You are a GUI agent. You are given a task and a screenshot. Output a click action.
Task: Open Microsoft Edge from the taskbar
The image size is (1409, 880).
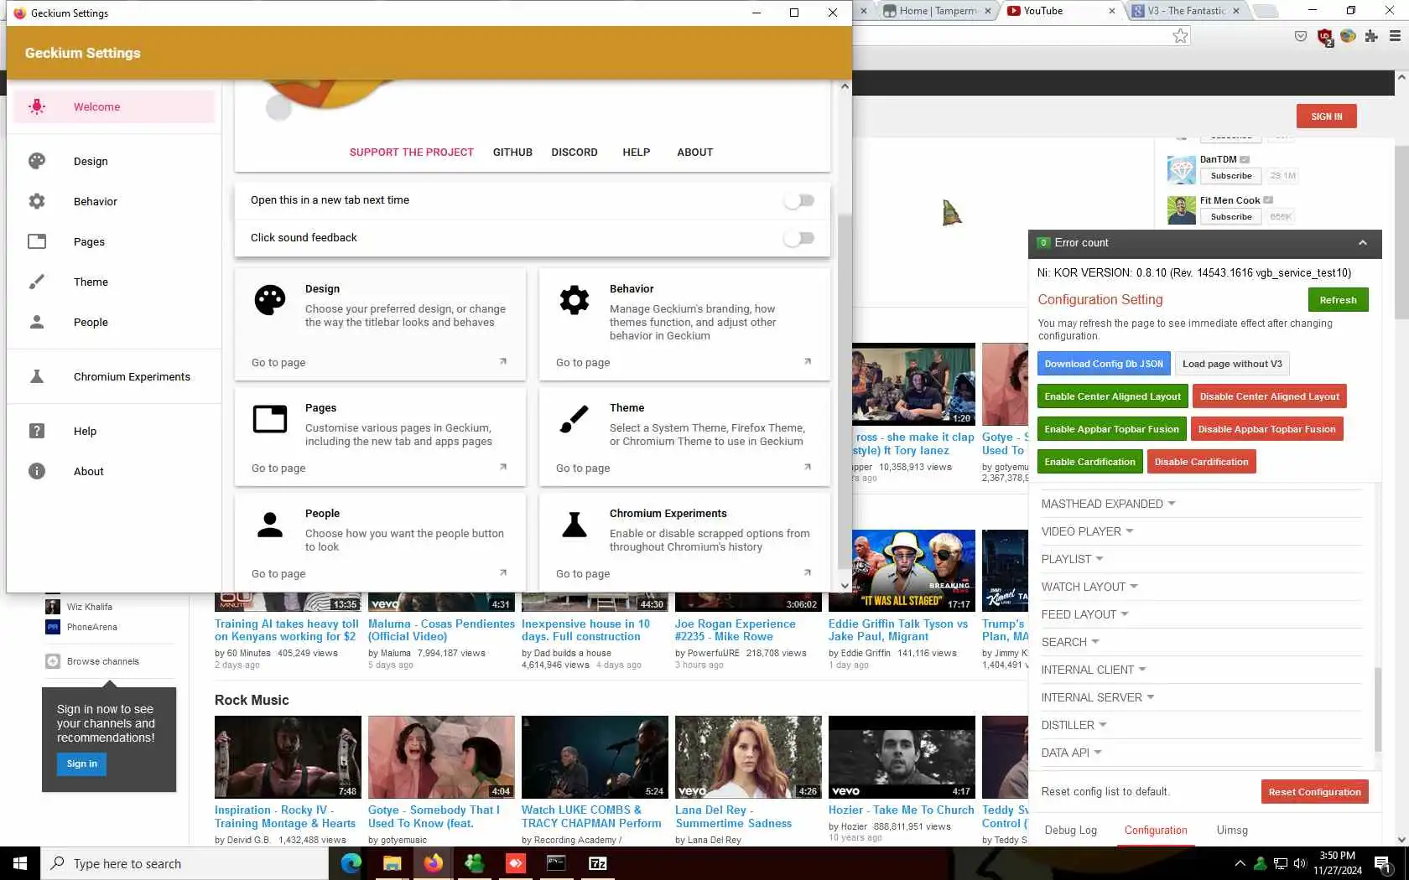point(351,863)
